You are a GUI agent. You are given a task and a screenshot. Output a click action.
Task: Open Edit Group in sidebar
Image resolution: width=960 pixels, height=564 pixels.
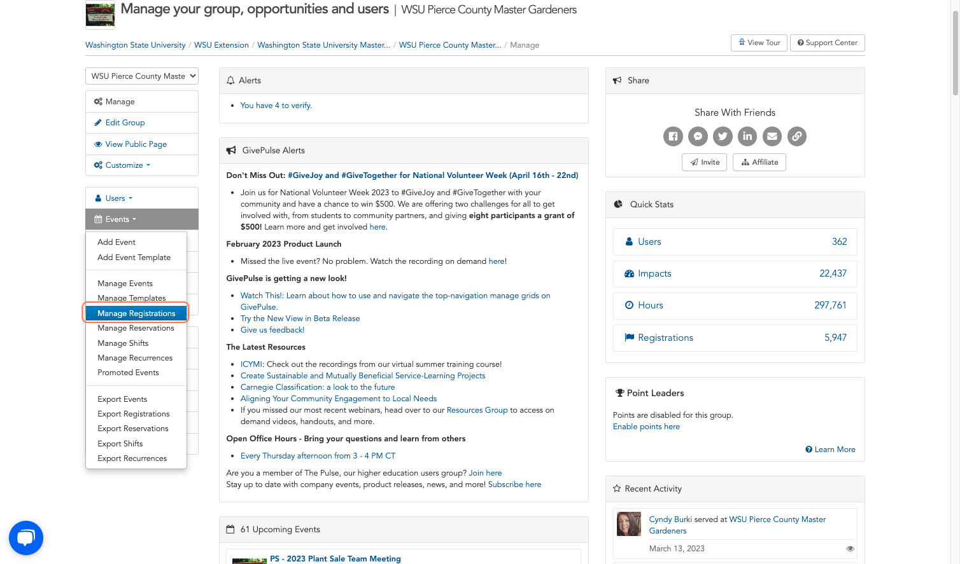point(142,123)
